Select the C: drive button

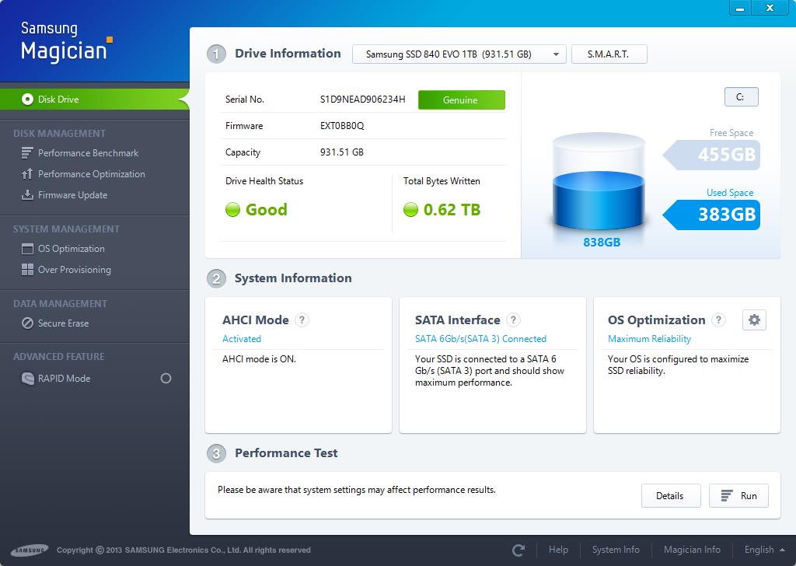point(741,97)
